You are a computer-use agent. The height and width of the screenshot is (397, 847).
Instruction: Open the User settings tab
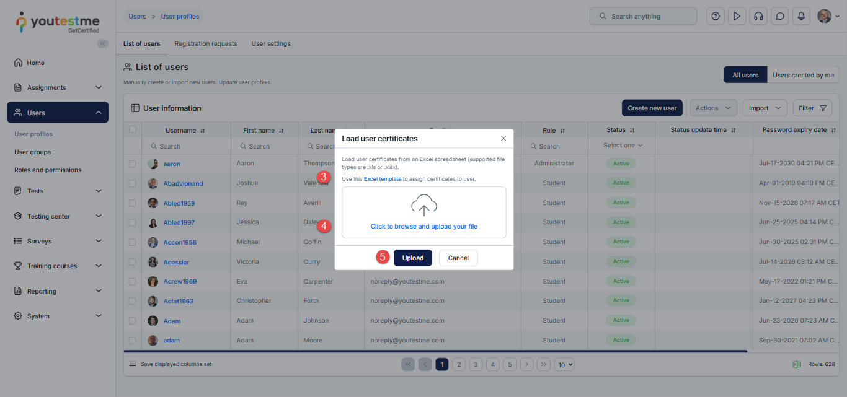pos(270,44)
